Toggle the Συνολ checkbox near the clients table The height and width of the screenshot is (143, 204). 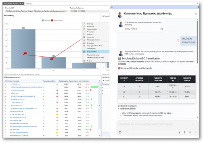click(103, 81)
